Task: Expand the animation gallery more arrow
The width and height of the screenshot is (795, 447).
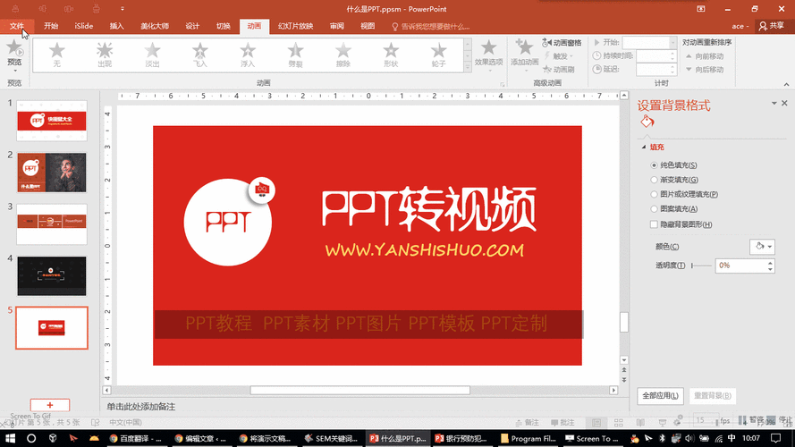Action: click(x=468, y=67)
